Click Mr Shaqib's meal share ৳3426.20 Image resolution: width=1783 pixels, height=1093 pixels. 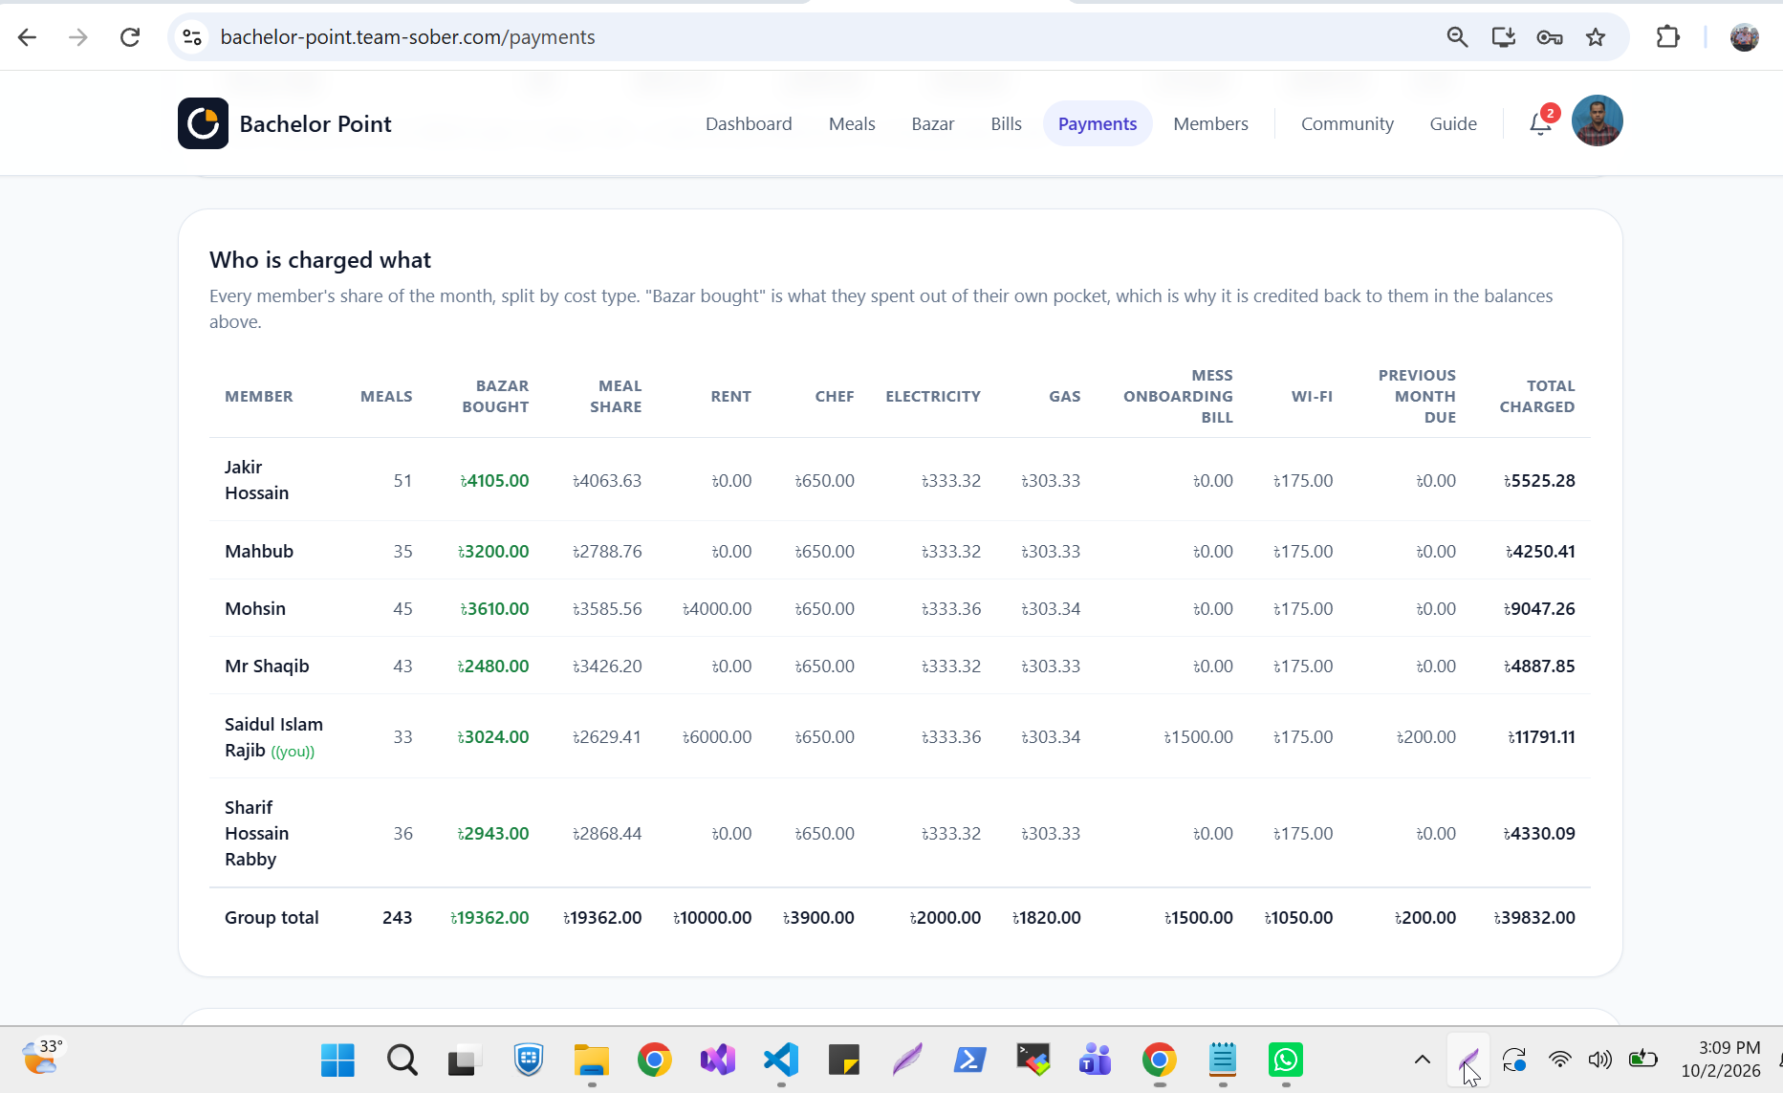[x=607, y=666]
